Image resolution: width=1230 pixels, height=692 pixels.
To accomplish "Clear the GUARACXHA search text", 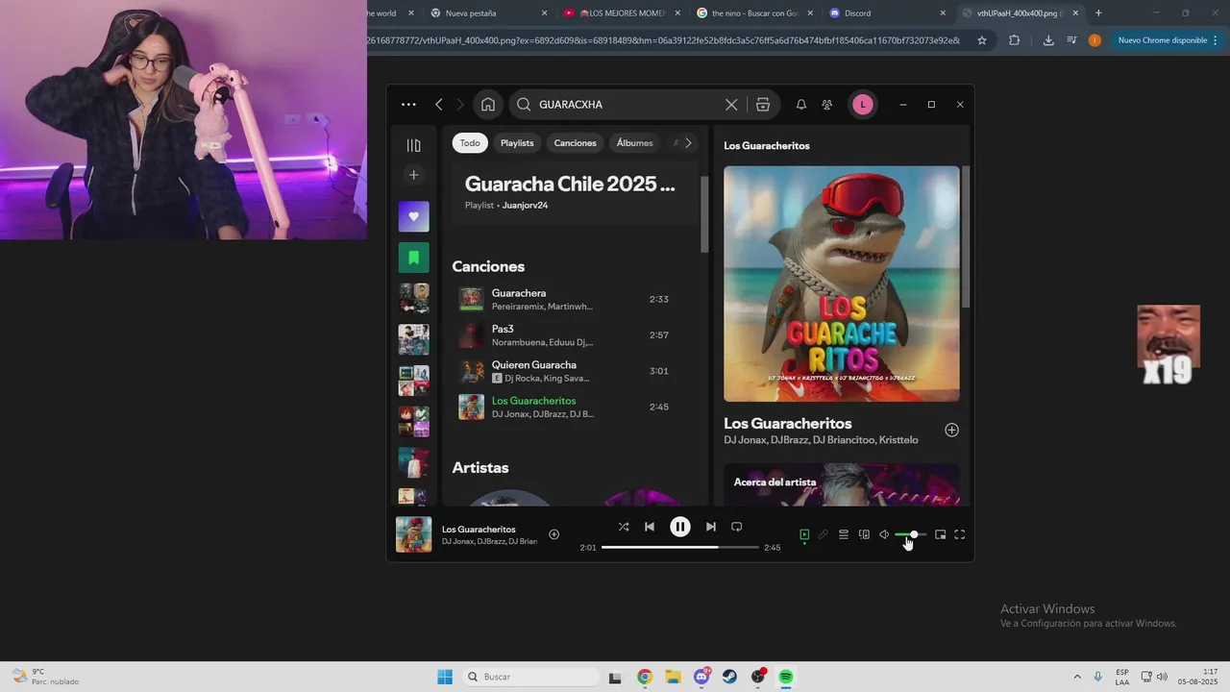I will point(731,105).
